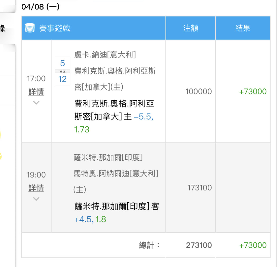
Task: Click the stacked coins icon in header
Action: pos(30,28)
